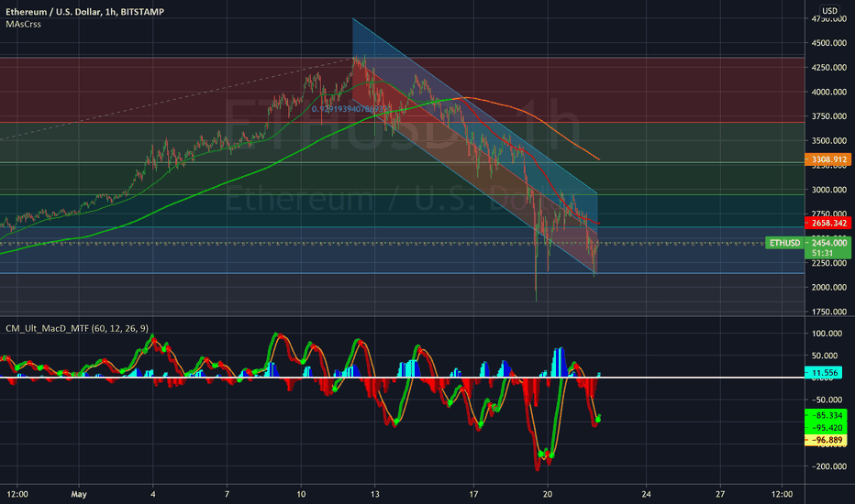Click the Ethereum / U.S. Dollar chart title
The width and height of the screenshot is (855, 504).
[x=84, y=11]
